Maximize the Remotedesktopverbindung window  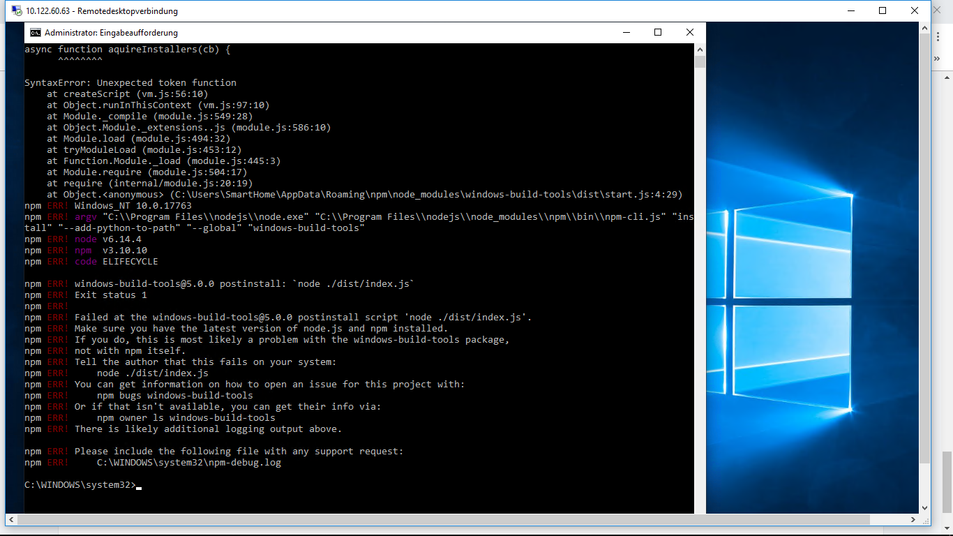pos(883,10)
